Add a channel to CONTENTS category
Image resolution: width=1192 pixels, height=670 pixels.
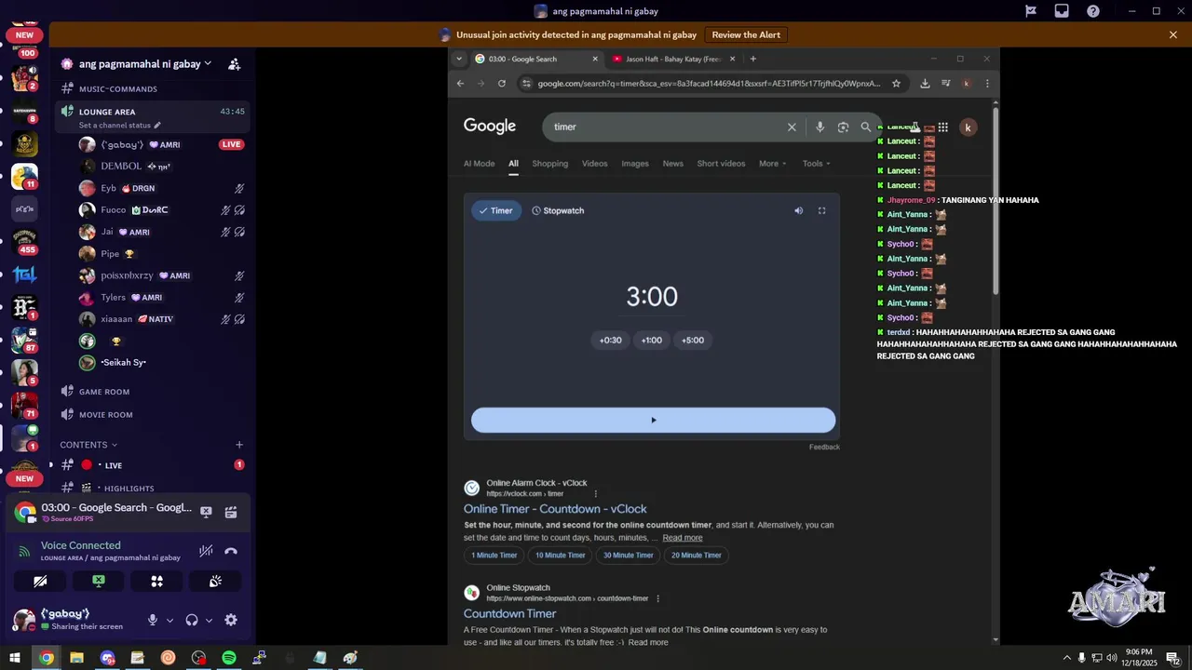pos(239,445)
